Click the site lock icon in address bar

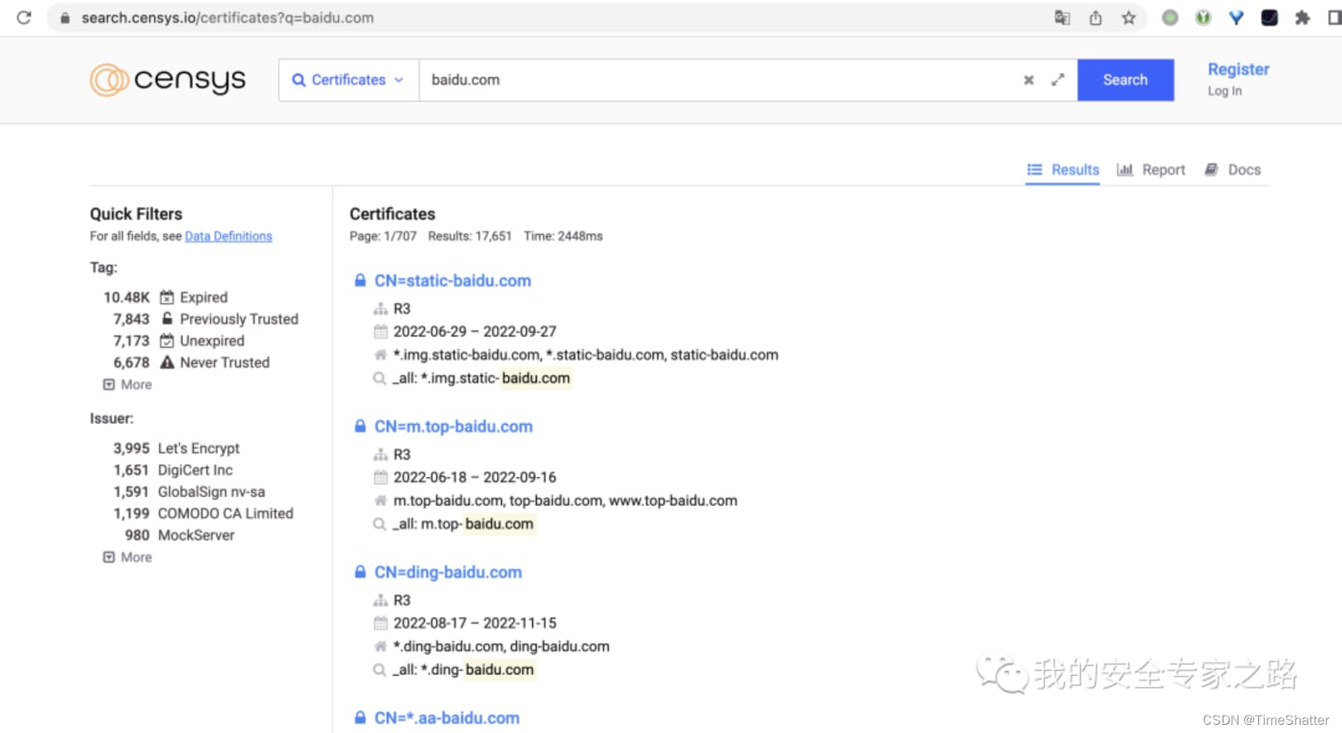tap(65, 18)
